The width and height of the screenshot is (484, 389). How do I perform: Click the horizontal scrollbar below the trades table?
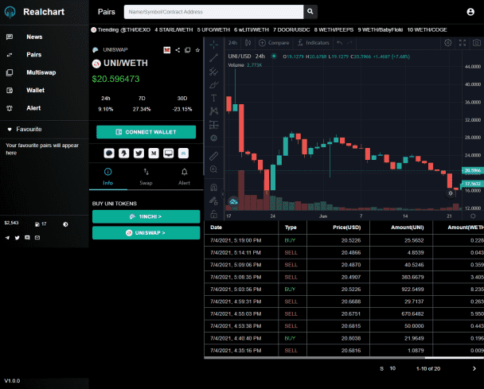pyautogui.click(x=344, y=358)
